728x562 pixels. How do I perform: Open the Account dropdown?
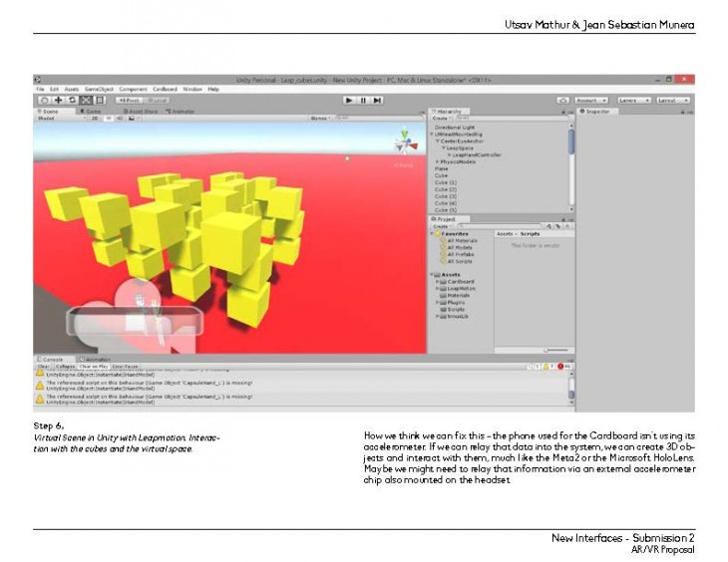[590, 100]
